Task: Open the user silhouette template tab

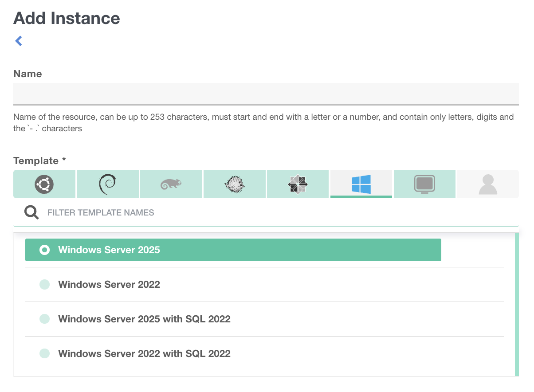Action: [488, 184]
